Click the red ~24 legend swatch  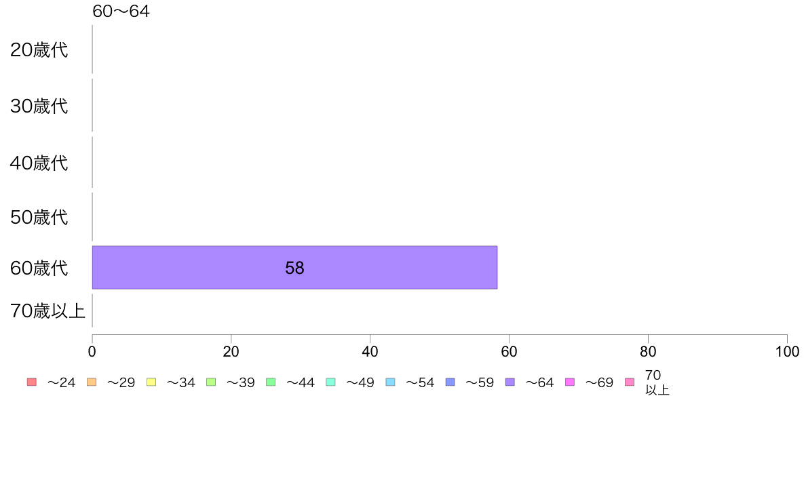[x=32, y=382]
